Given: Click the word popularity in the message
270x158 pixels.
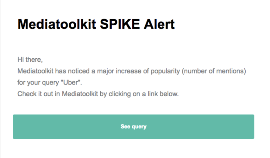Looking at the screenshot, I should click(x=161, y=71).
